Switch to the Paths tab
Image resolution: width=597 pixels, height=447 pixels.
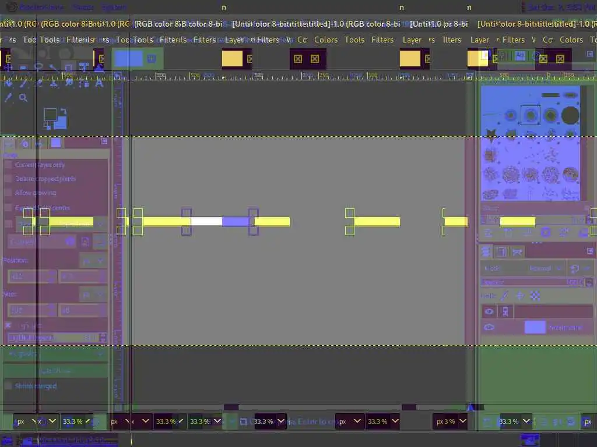point(517,251)
